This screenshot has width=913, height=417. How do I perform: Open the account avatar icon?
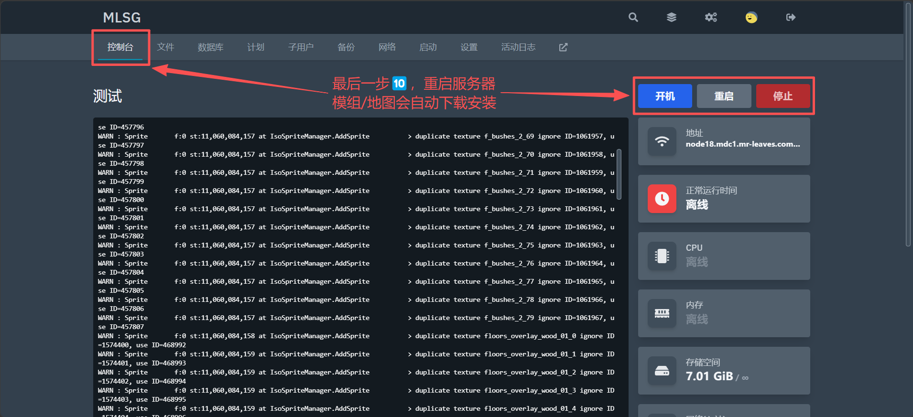pos(751,17)
